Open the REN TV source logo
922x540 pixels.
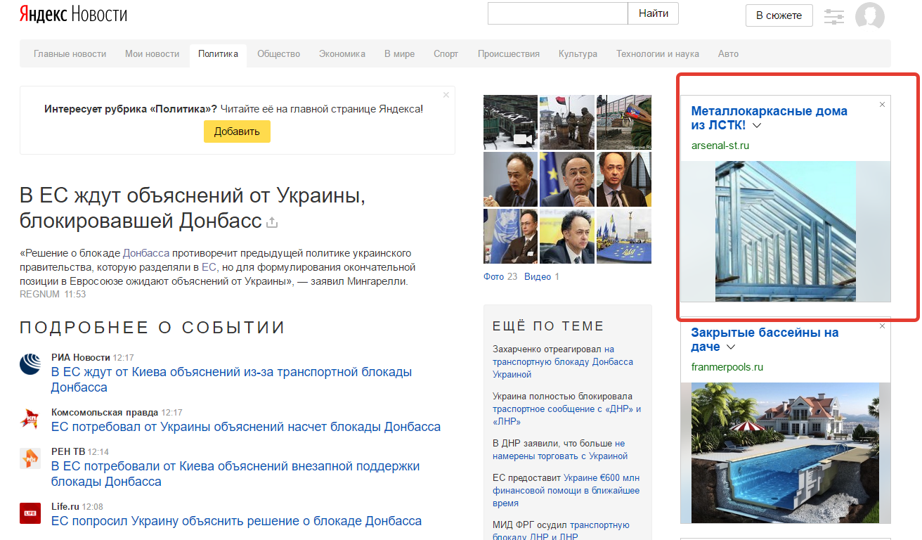(x=30, y=458)
